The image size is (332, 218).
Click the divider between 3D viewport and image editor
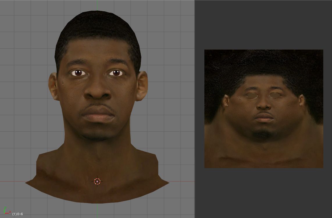pos(195,109)
